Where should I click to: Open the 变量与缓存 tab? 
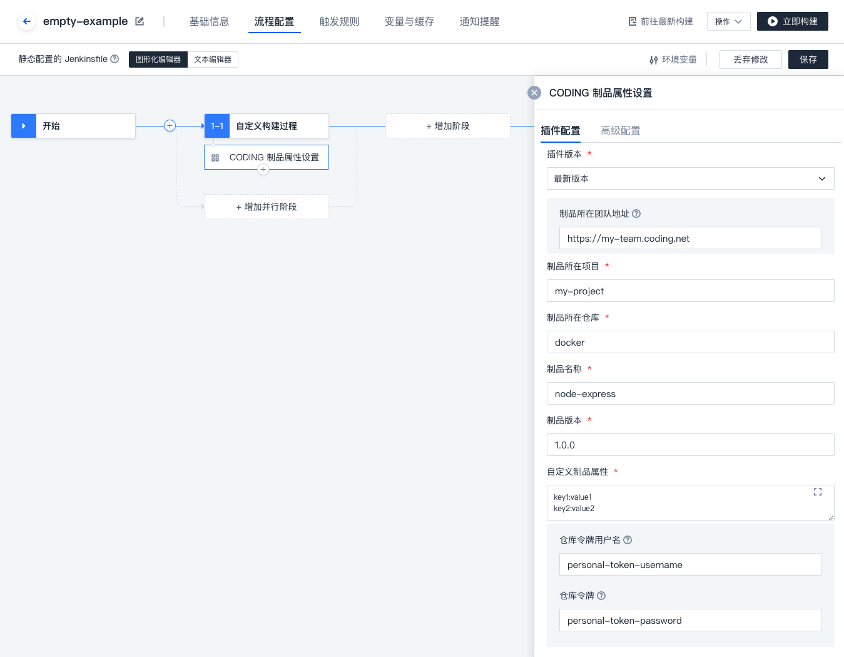410,21
